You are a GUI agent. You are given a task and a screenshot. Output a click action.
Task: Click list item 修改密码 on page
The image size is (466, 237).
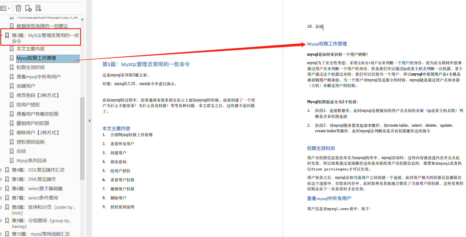tap(118, 162)
